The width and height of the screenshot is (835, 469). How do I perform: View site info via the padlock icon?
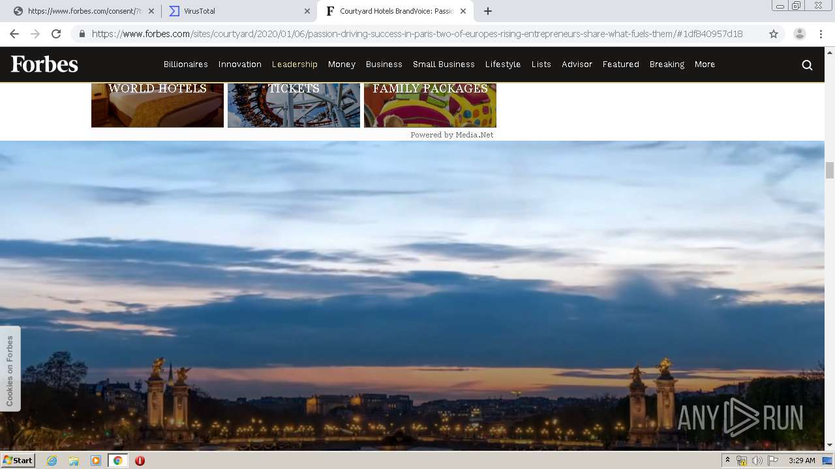(82, 34)
